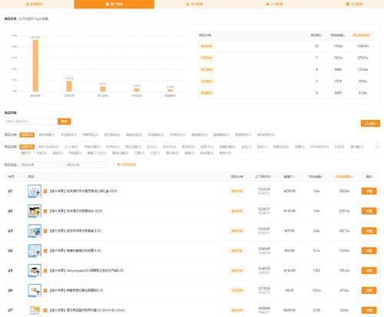Click the tallest orange bar in the category chart
Screen dimensions: 384x317
click(35, 65)
